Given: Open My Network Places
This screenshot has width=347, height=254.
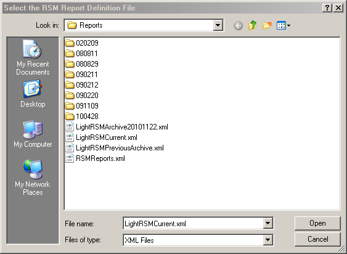Looking at the screenshot, I should (33, 178).
